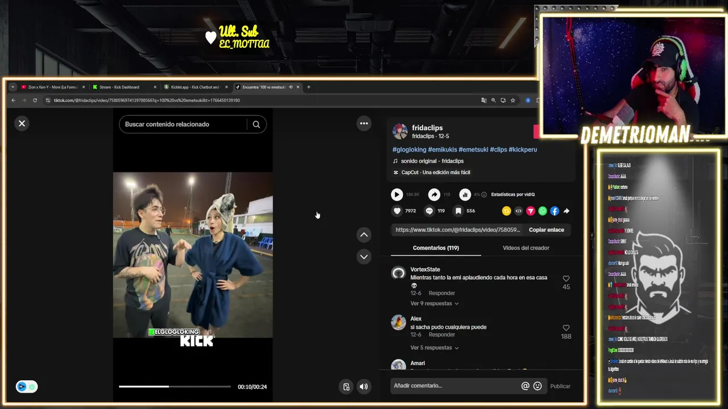This screenshot has width=728, height=409.
Task: Click the vidIQ views play icon
Action: point(397,194)
